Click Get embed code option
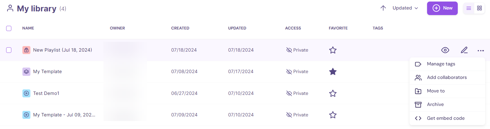This screenshot has width=490, height=129. tap(445, 118)
